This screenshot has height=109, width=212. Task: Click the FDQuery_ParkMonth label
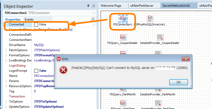(123, 94)
